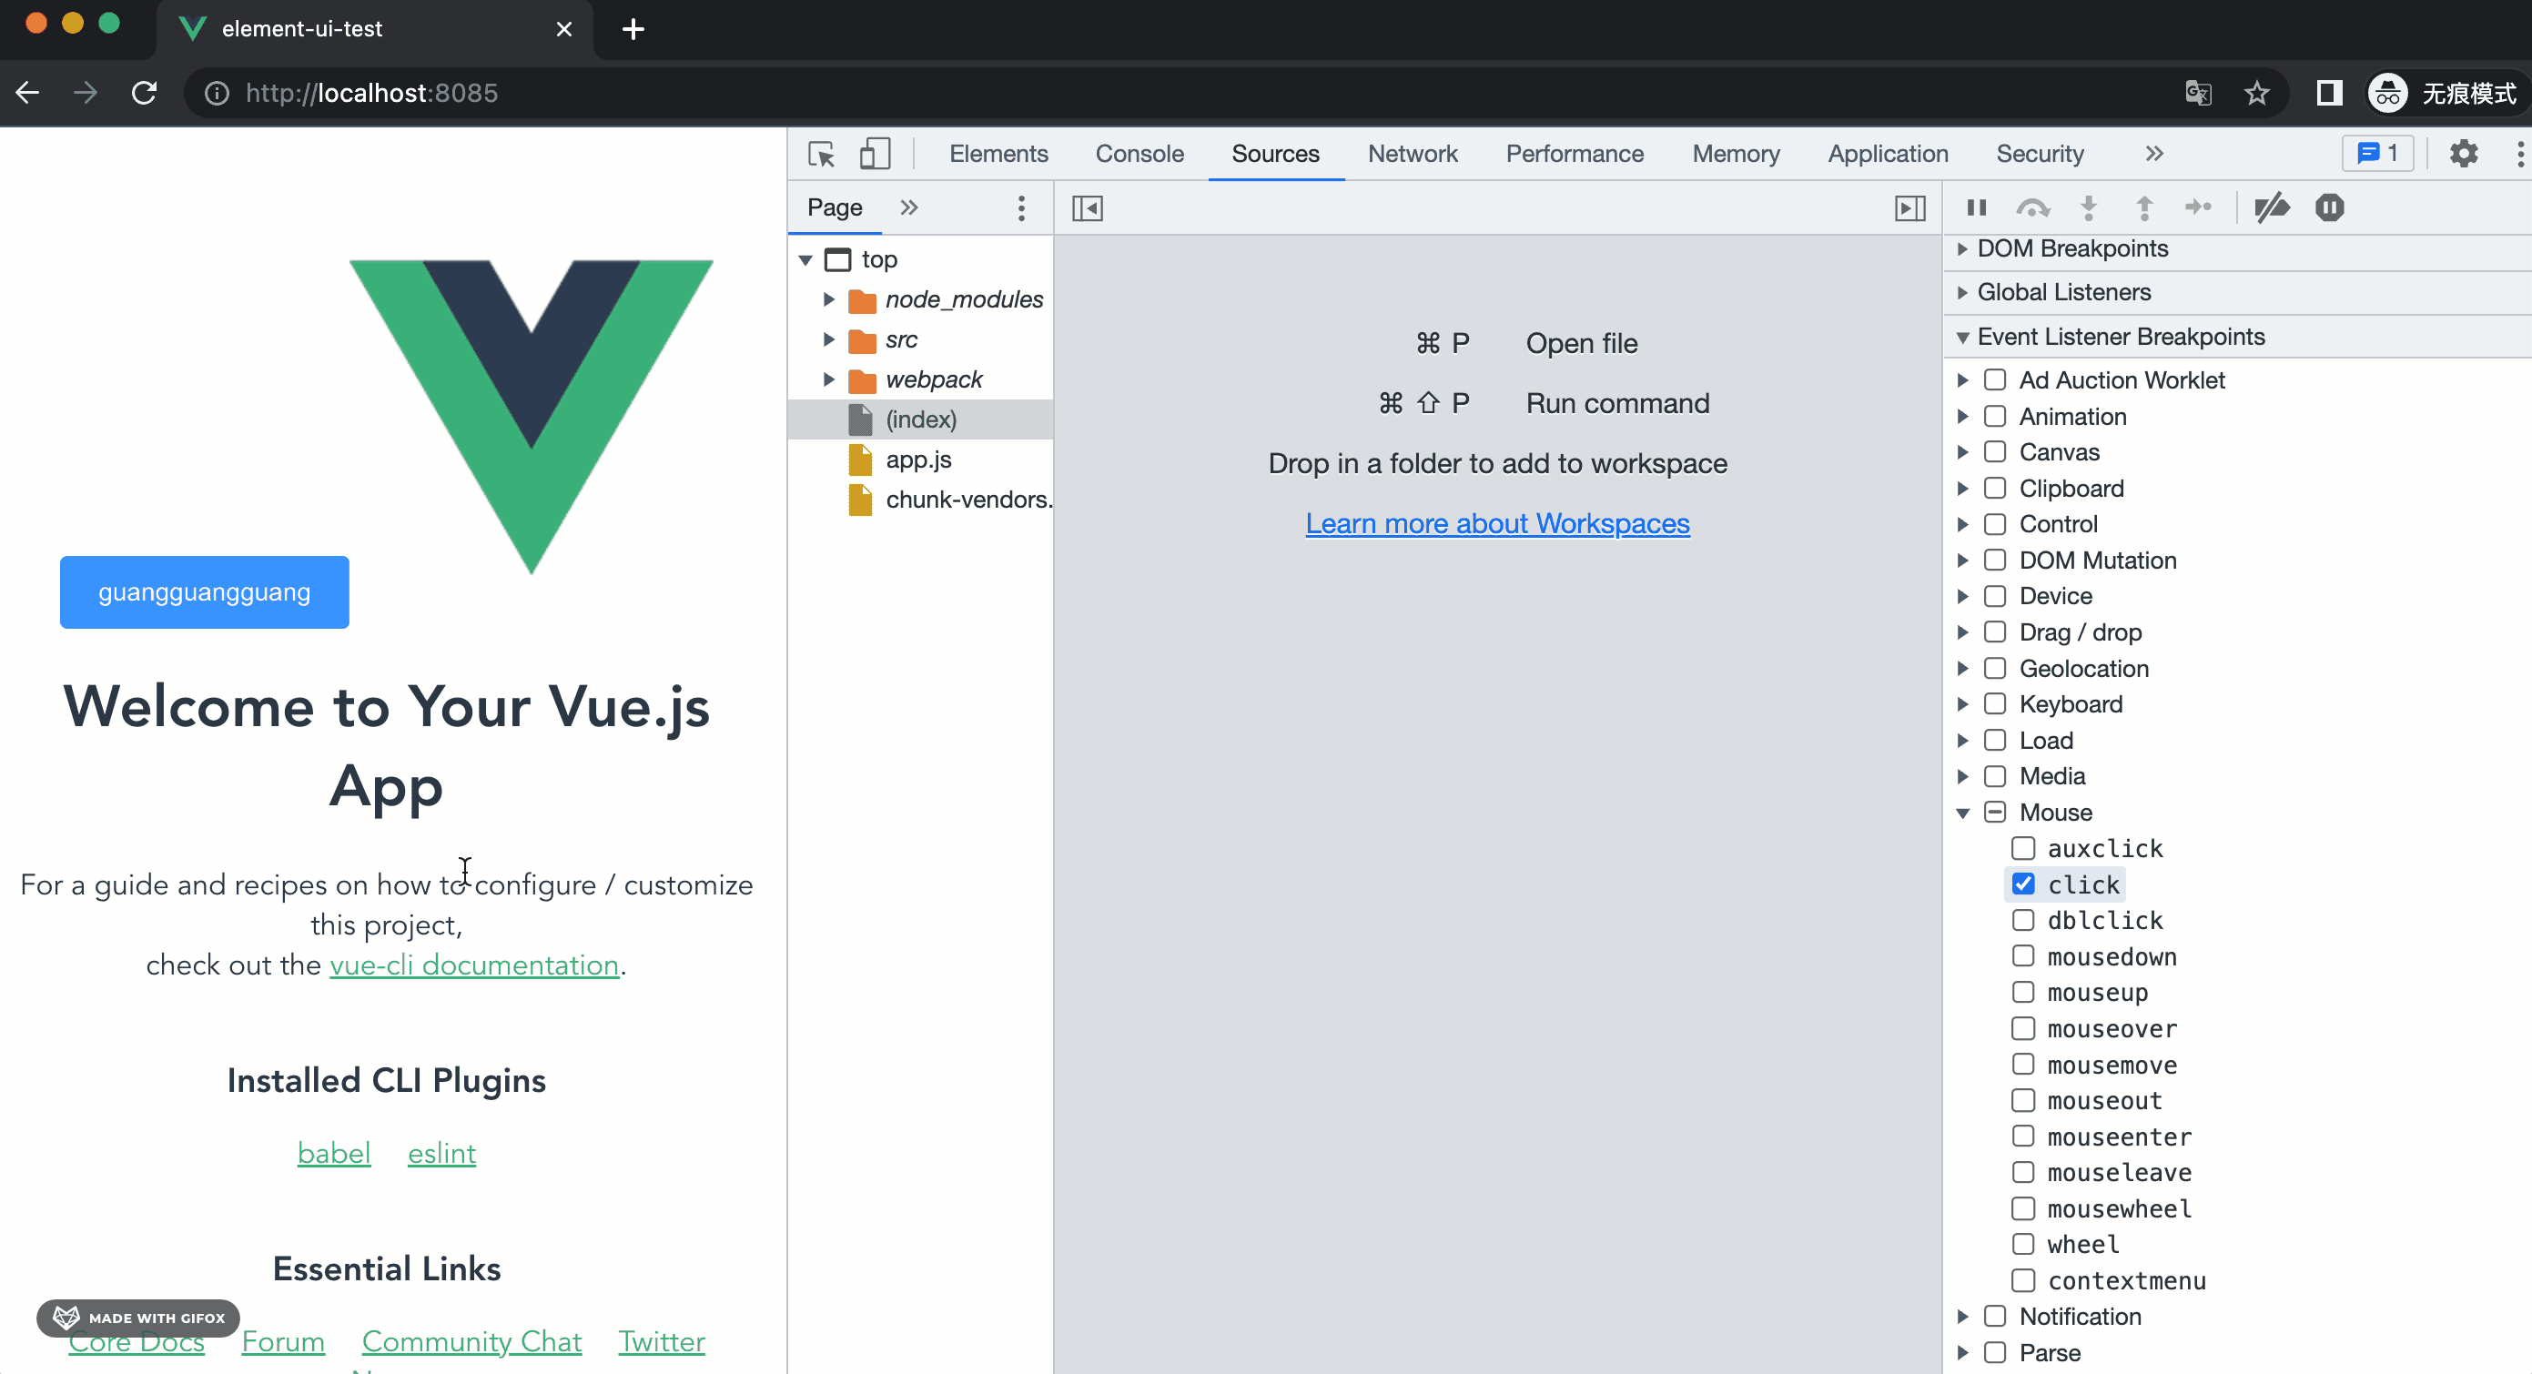The width and height of the screenshot is (2532, 1374).
Task: Open Learn more about Workspaces link
Action: [1497, 523]
